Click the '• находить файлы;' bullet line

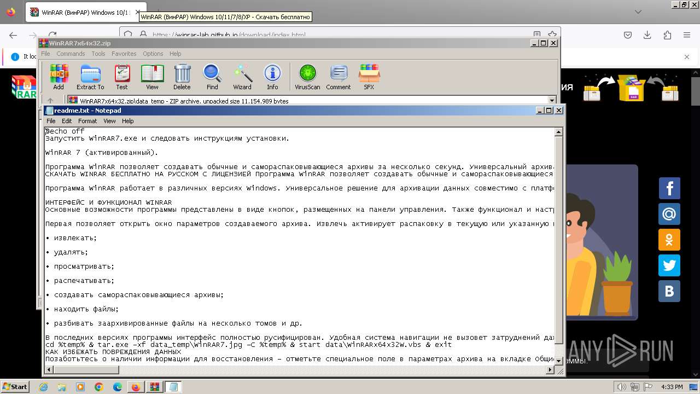pos(82,309)
